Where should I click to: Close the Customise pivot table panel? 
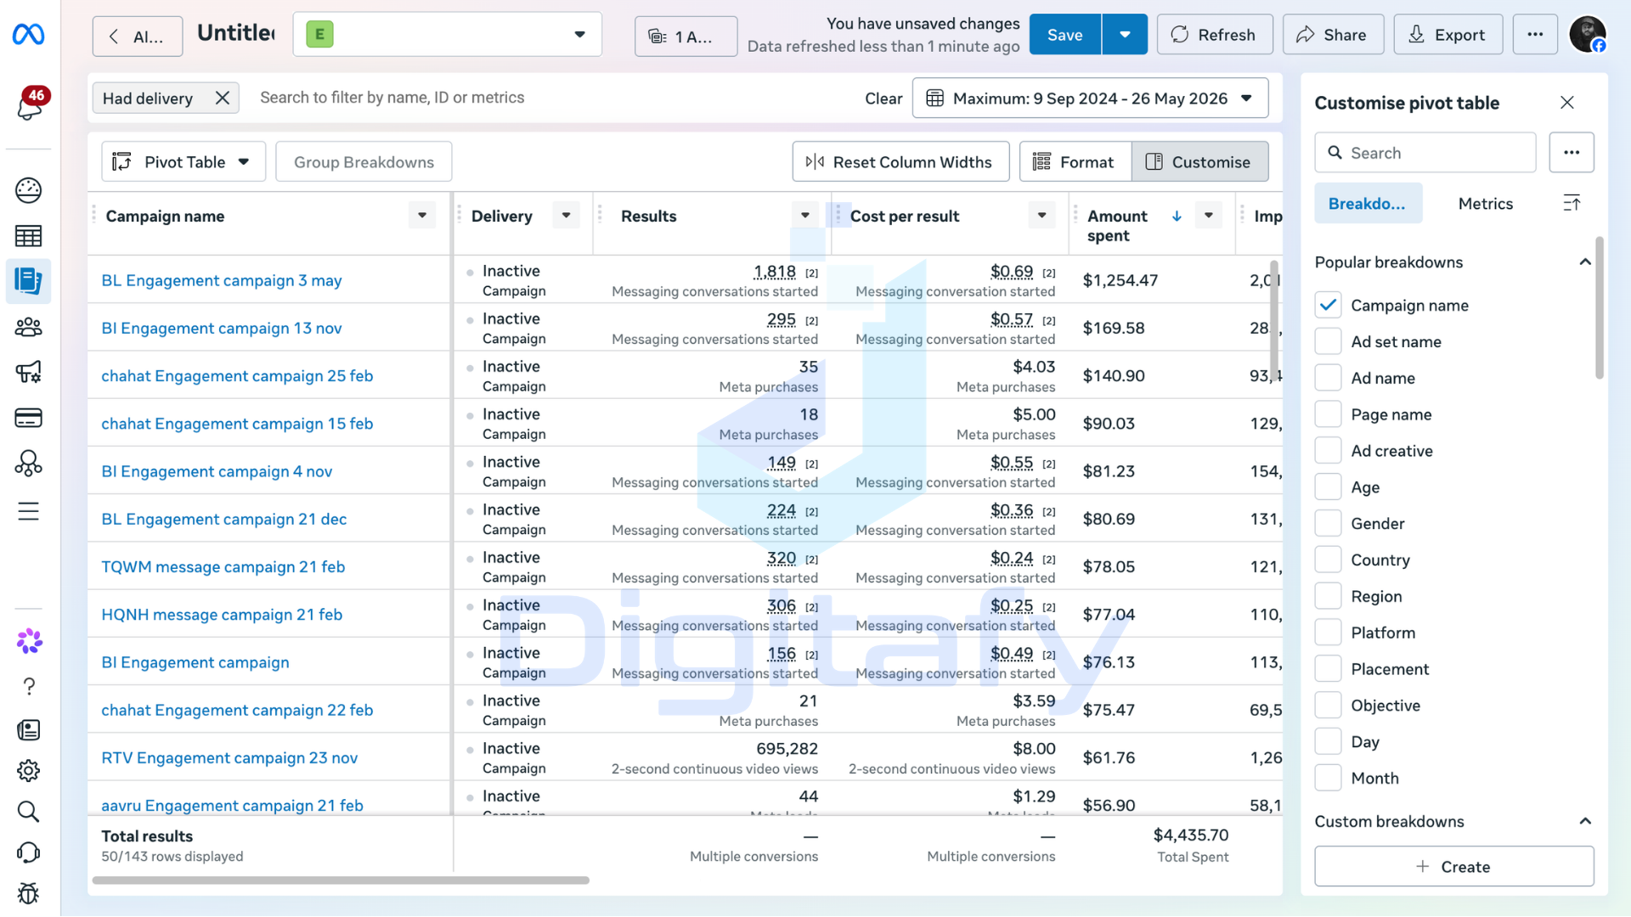click(x=1567, y=103)
